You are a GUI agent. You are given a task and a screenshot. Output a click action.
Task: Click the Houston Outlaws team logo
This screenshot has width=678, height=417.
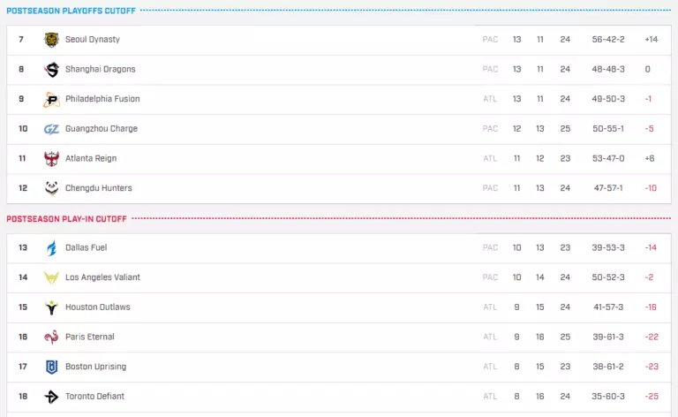click(x=51, y=307)
